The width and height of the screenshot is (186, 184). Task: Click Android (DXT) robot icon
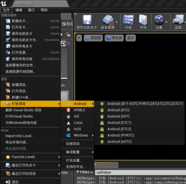[x=102, y=116]
